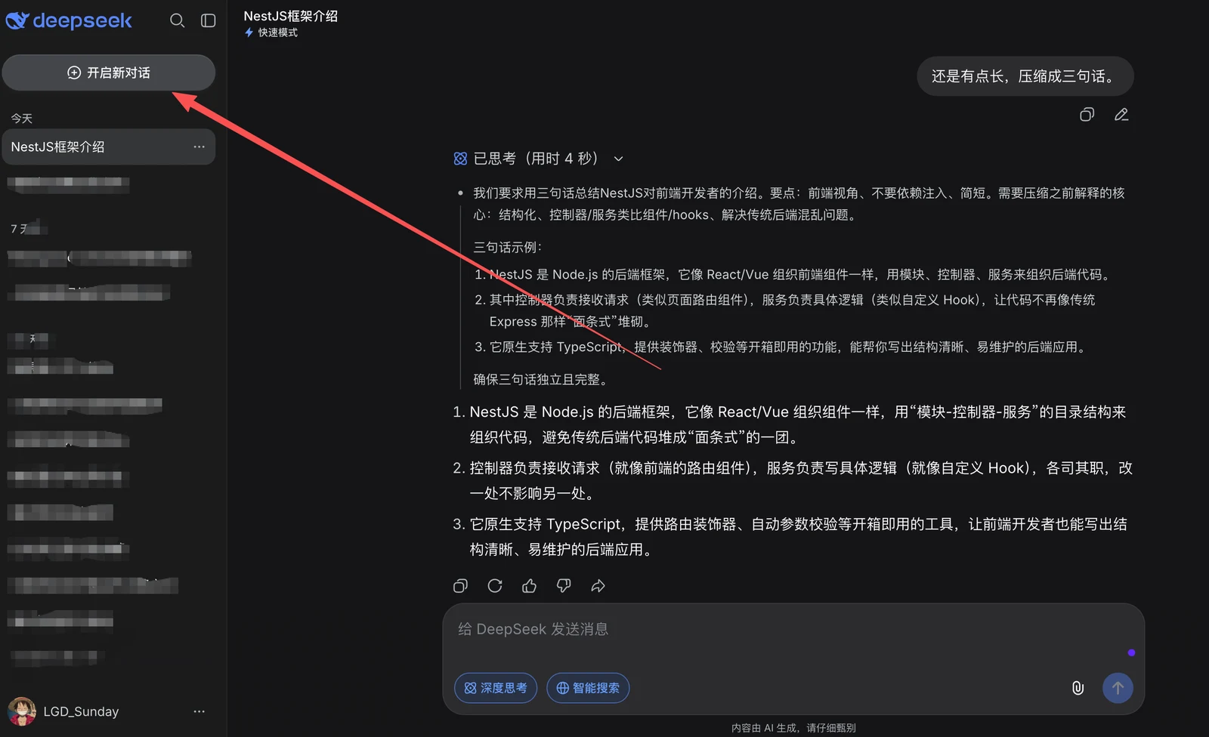The image size is (1209, 737).
Task: Select the NestJS框架介绍 conversation
Action: [x=109, y=146]
